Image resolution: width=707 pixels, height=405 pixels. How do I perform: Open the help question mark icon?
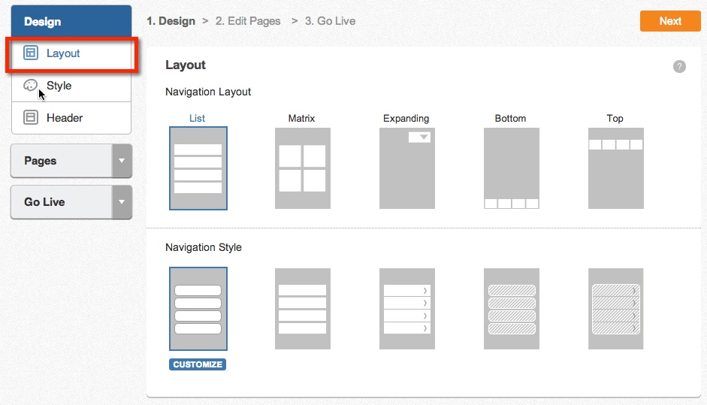pos(679,66)
